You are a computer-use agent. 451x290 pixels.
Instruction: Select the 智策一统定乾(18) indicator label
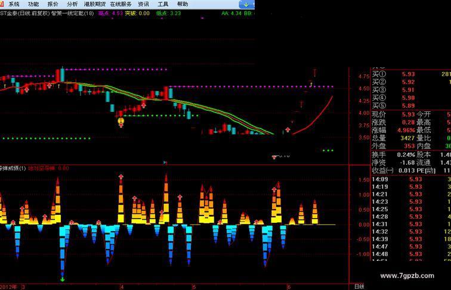tap(73, 13)
